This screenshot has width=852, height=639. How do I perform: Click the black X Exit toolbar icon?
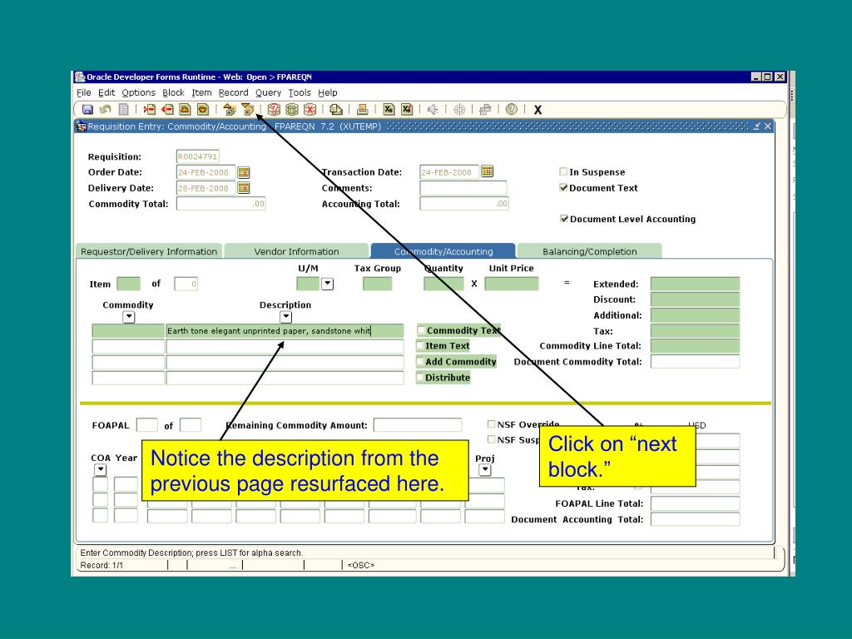click(x=538, y=110)
